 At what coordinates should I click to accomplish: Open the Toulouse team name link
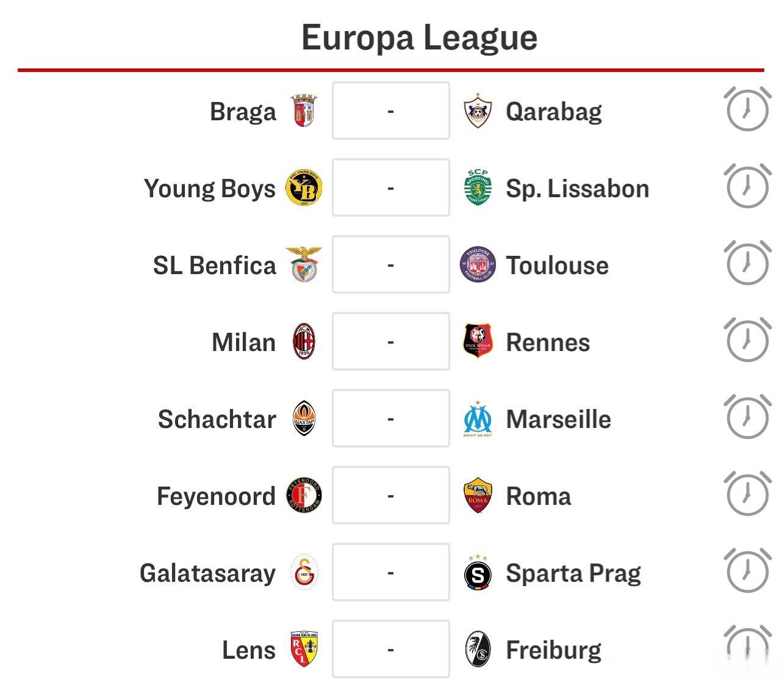(x=557, y=266)
